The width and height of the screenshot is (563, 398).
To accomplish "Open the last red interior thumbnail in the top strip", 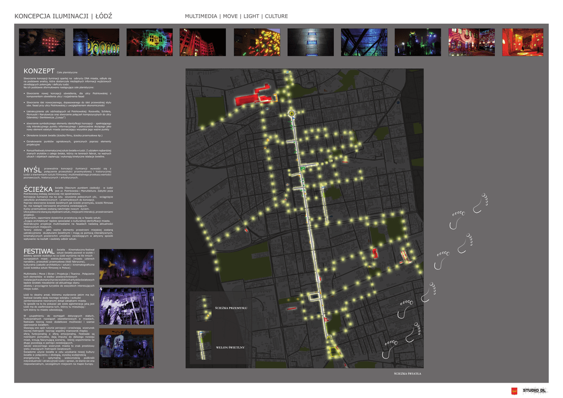I will coord(522,42).
